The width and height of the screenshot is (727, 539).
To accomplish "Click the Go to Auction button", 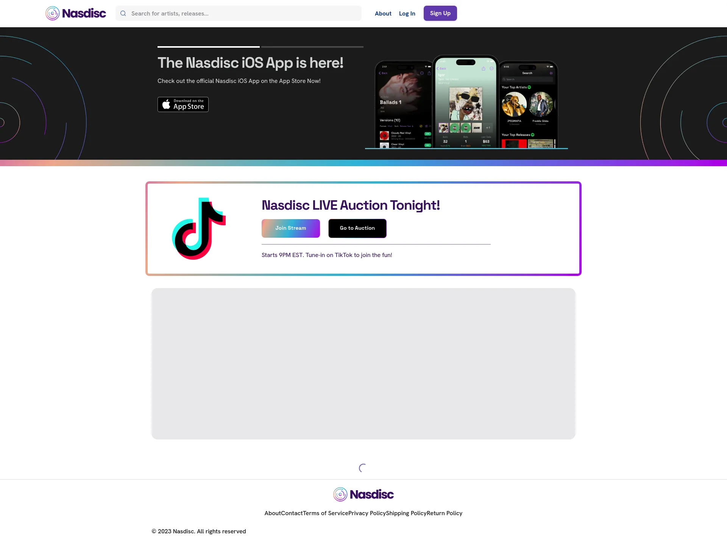I will [357, 227].
